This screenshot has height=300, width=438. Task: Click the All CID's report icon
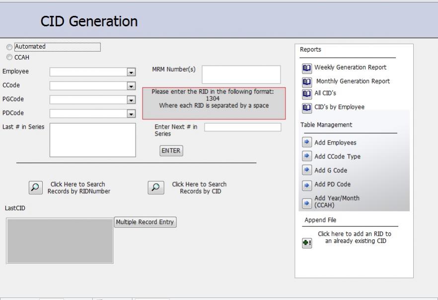(x=307, y=94)
